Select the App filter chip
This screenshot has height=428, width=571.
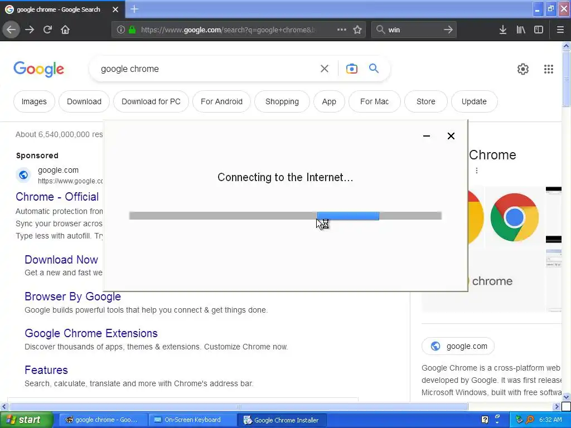(329, 101)
